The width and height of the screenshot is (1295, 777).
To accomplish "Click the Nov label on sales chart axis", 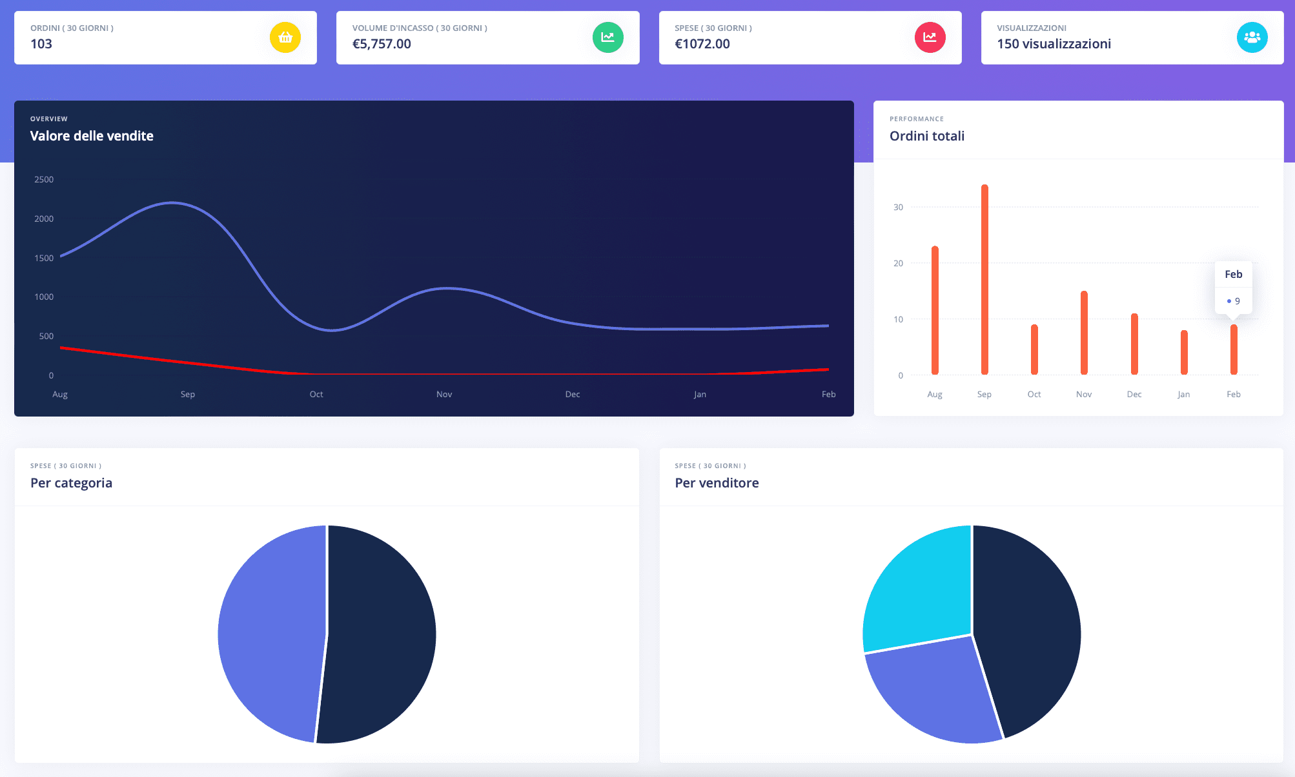I will pyautogui.click(x=444, y=394).
